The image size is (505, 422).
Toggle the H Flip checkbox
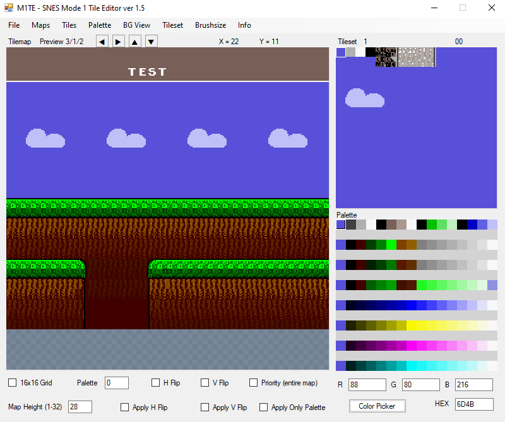[x=156, y=383]
